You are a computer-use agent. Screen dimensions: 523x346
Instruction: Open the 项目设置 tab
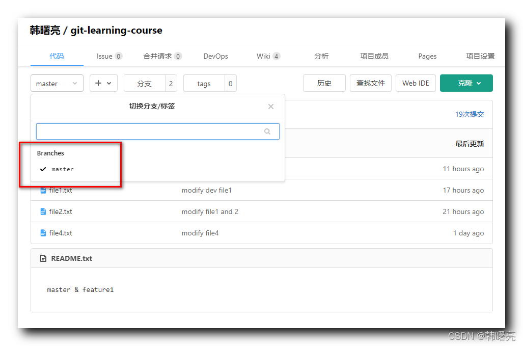coord(480,56)
